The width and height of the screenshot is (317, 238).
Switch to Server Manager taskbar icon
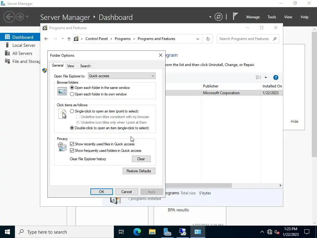click(x=167, y=232)
